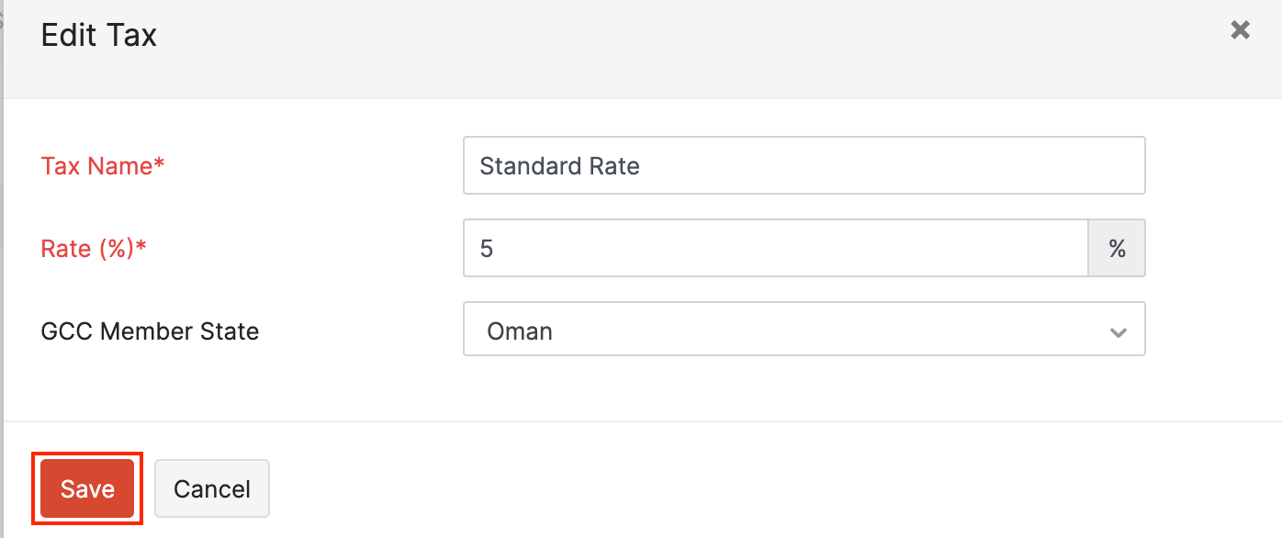This screenshot has height=538, width=1282.
Task: Focus the Tax Name input field
Action: (x=804, y=166)
